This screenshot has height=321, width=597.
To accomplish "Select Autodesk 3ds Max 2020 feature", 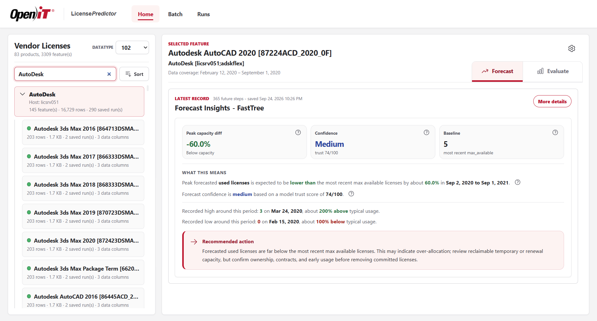I will coord(83,244).
